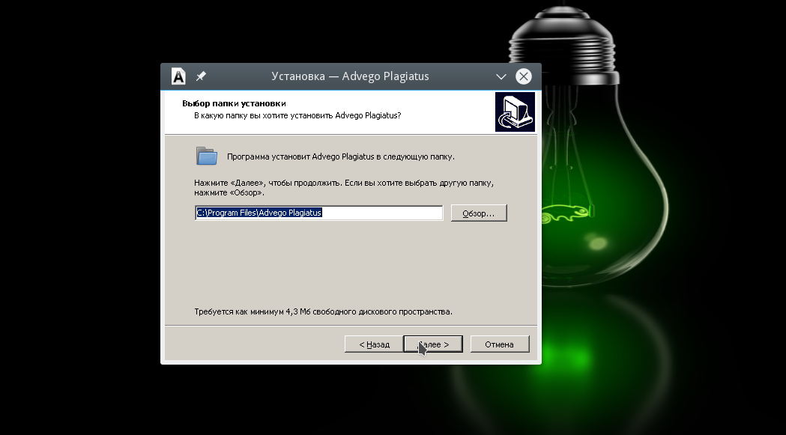Click the 'Нажмите «Далее», чтобы продолжить' instruction text
The image size is (786, 435).
(x=344, y=187)
